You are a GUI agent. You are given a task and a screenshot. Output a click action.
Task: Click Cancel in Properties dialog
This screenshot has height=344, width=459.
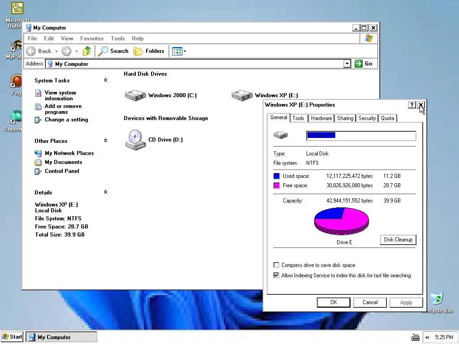click(370, 302)
